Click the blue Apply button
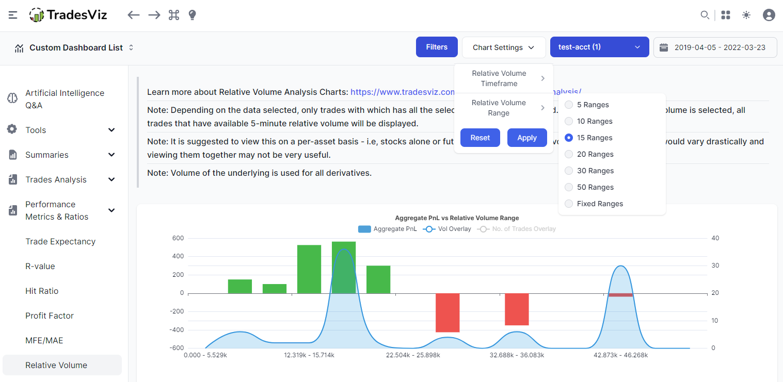The width and height of the screenshot is (783, 382). pyautogui.click(x=527, y=138)
